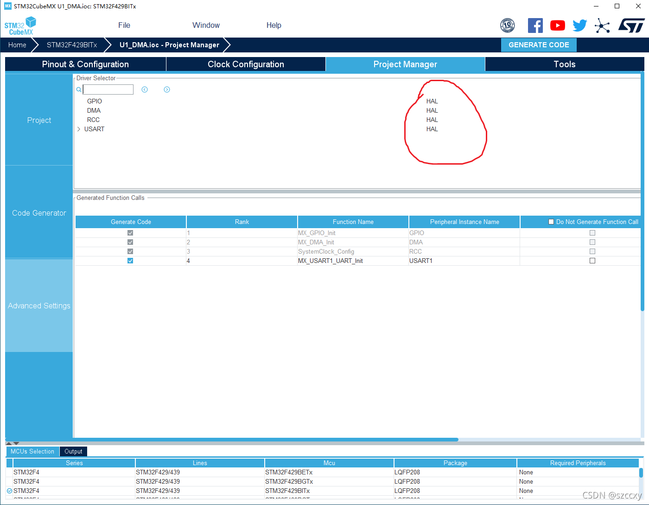The width and height of the screenshot is (649, 505).
Task: Check Do Not Generate for RCC row
Action: tap(592, 251)
